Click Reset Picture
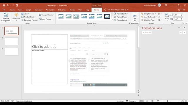 pyautogui.click(x=45, y=19)
